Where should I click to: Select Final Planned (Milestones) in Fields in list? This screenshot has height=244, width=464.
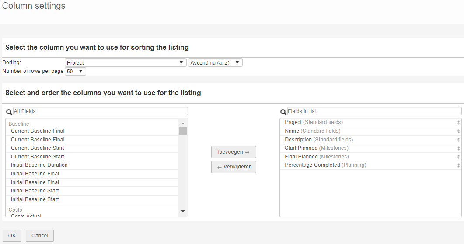click(370, 157)
